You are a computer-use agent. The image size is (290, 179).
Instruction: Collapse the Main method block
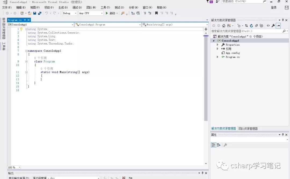pyautogui.click(x=26, y=72)
